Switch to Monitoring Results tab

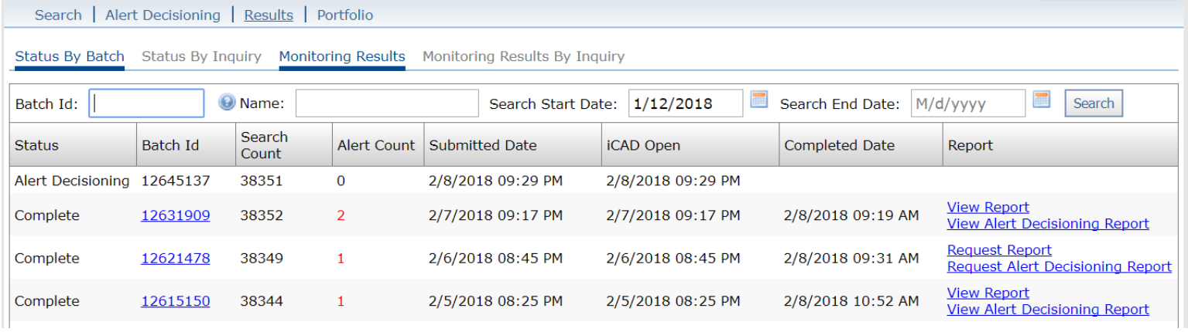(342, 56)
